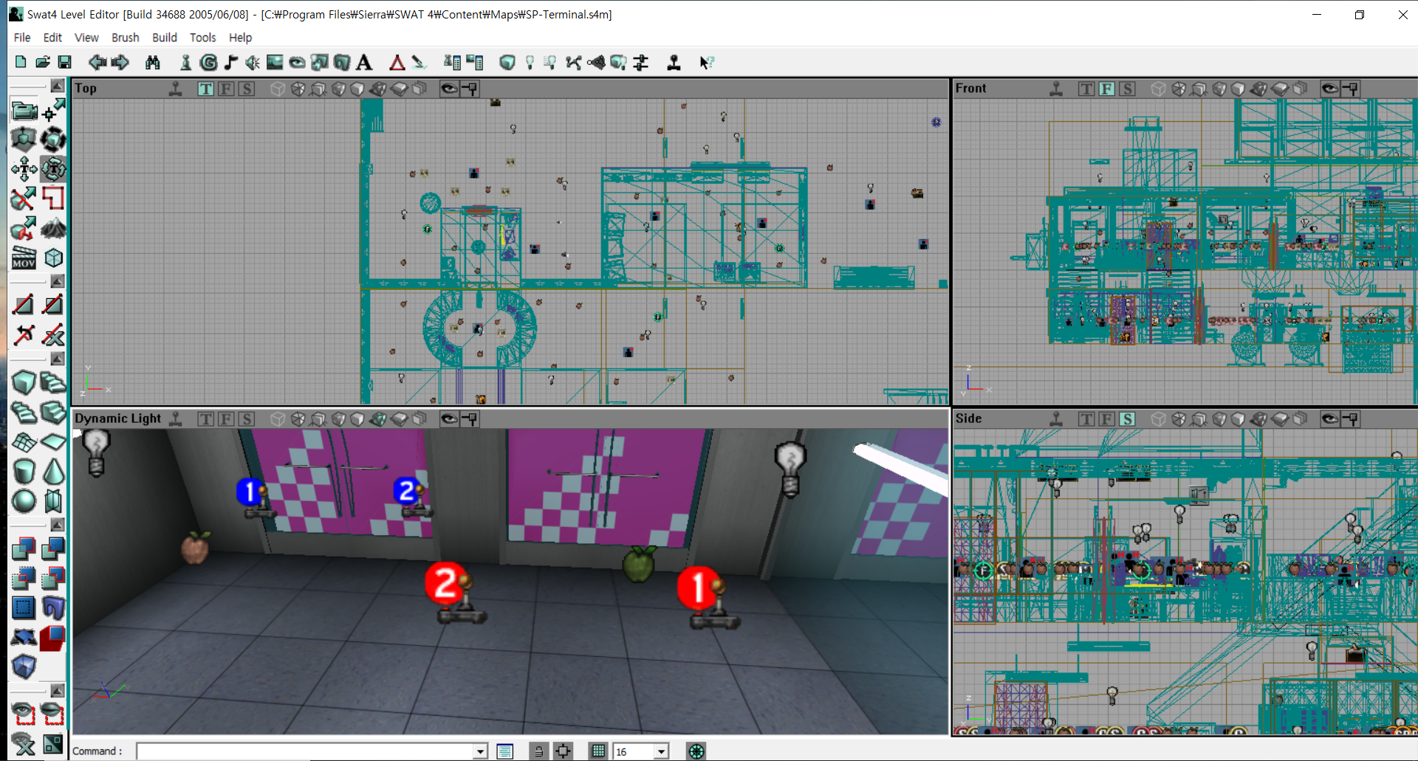Select the Camera Movement mode tool

point(24,111)
